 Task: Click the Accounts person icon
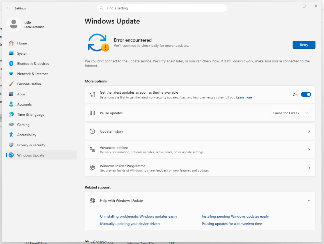point(11,104)
